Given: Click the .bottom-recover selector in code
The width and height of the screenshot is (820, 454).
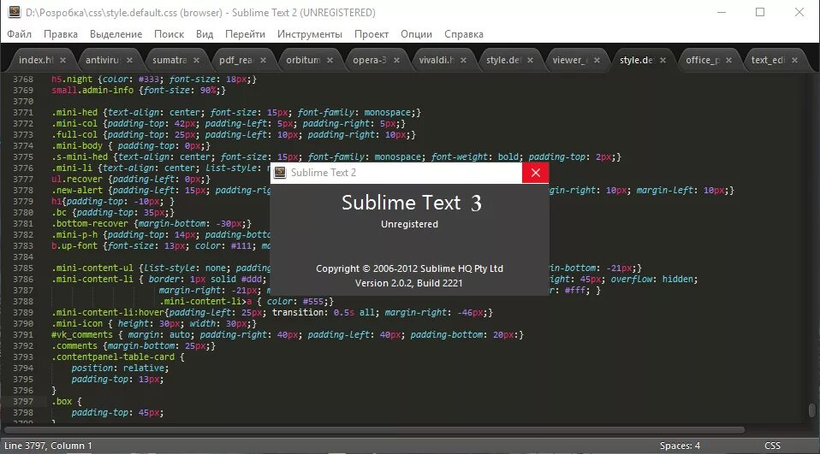Looking at the screenshot, I should (x=89, y=224).
